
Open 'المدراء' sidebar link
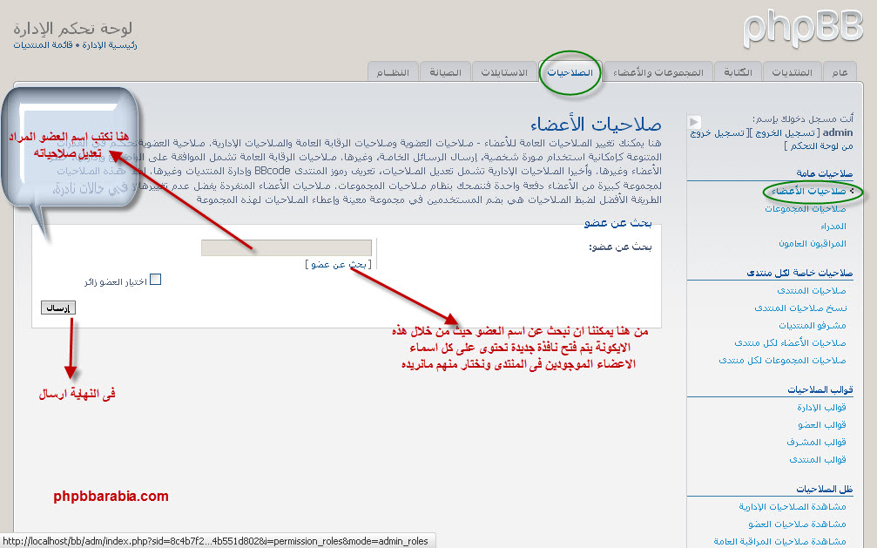click(833, 227)
